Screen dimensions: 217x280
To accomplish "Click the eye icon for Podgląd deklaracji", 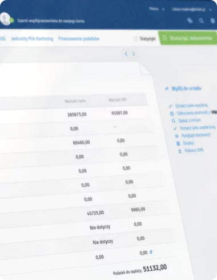I will (176, 136).
